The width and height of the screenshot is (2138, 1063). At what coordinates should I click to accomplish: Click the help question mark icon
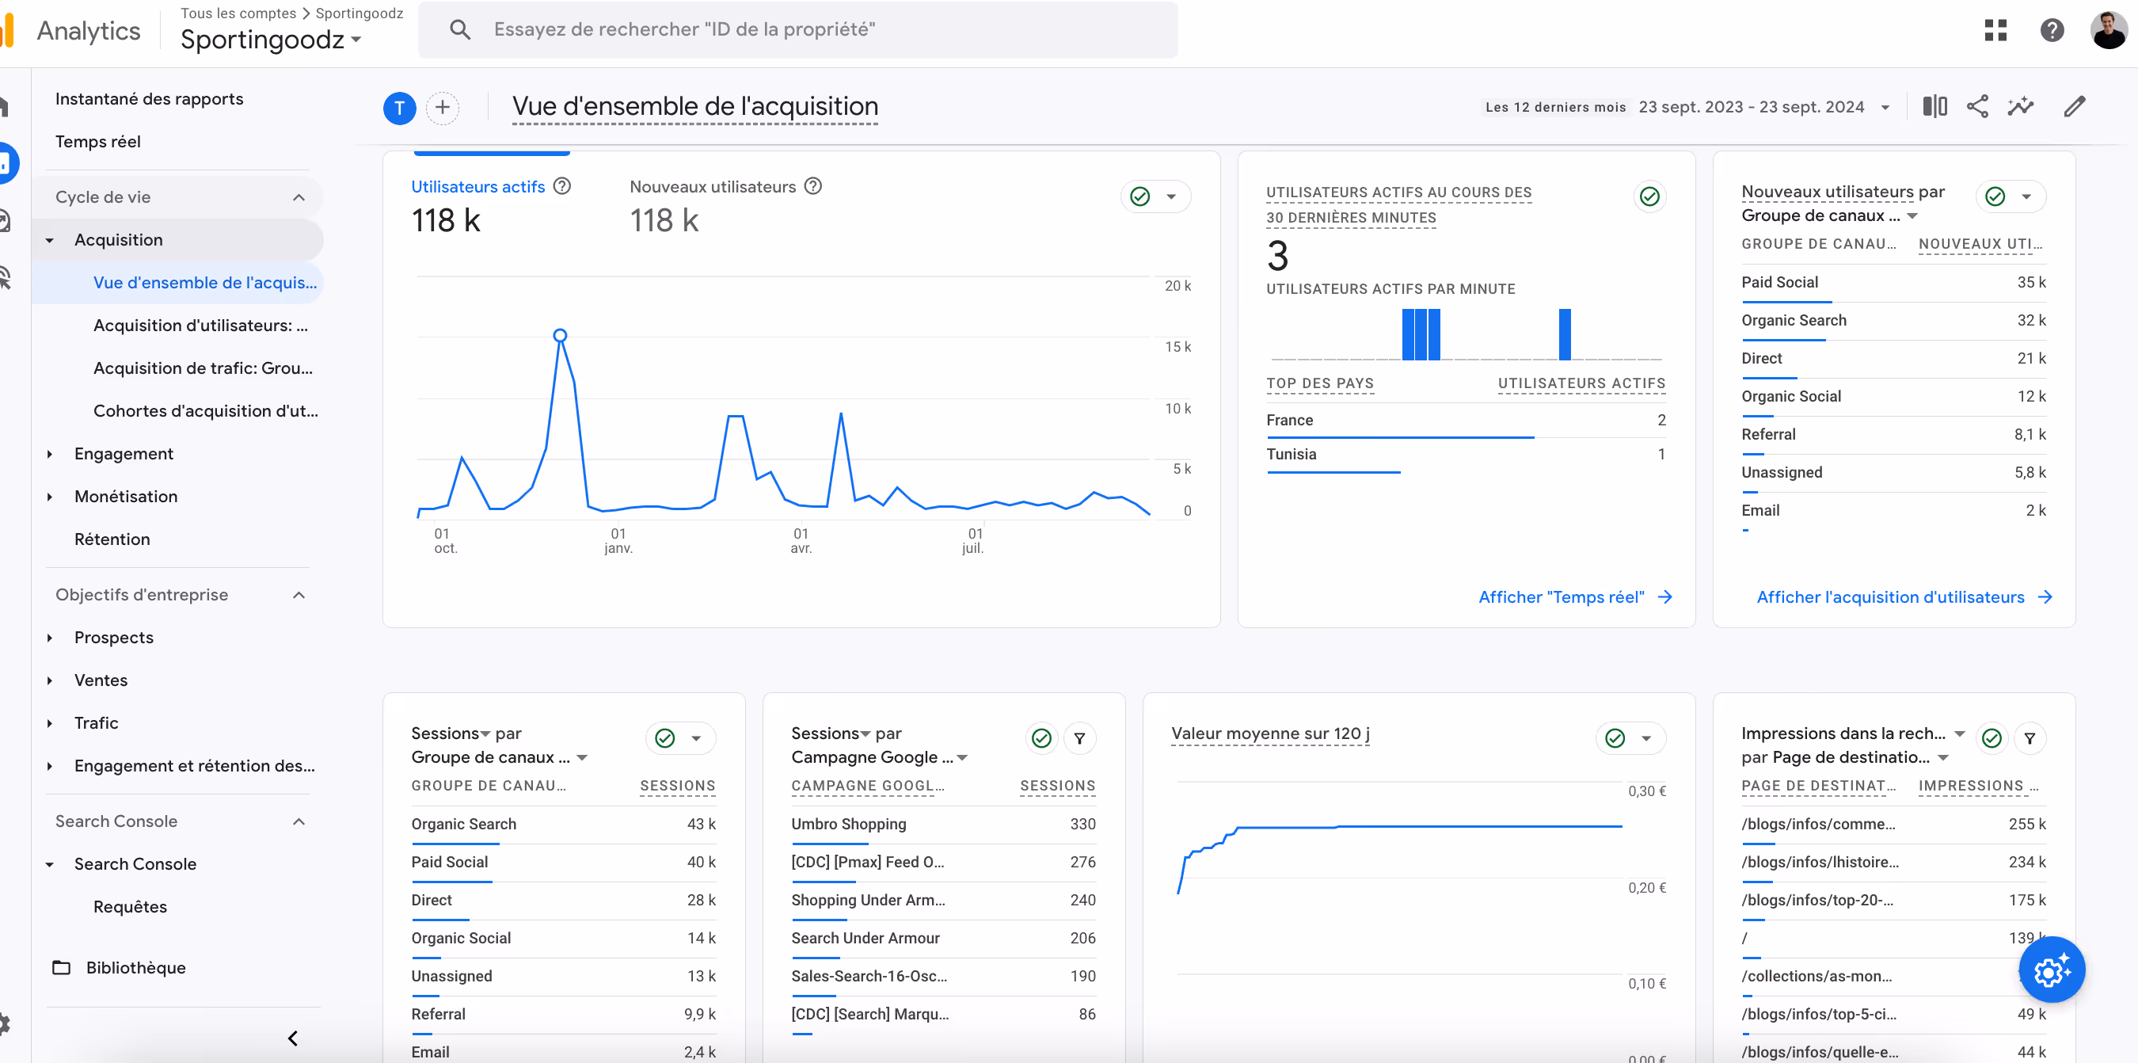point(2052,30)
